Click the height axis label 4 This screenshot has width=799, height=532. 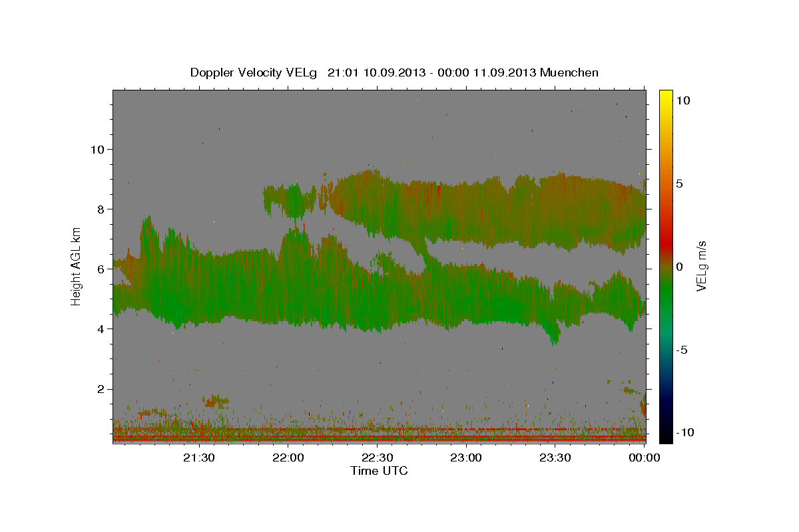pos(101,329)
